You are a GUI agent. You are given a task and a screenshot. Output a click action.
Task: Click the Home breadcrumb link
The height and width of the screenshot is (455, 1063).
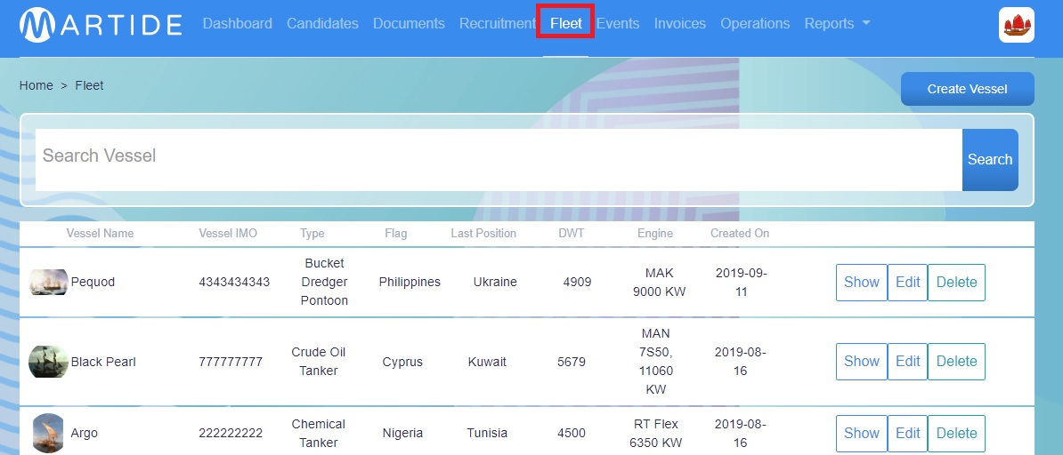coord(36,85)
